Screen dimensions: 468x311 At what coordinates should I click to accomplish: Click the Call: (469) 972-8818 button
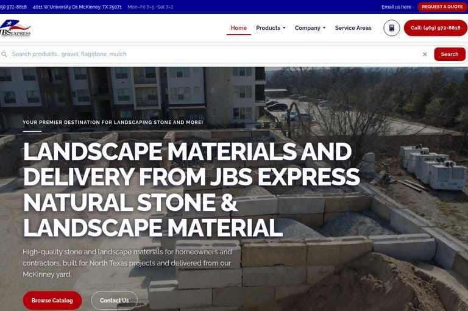tap(436, 28)
